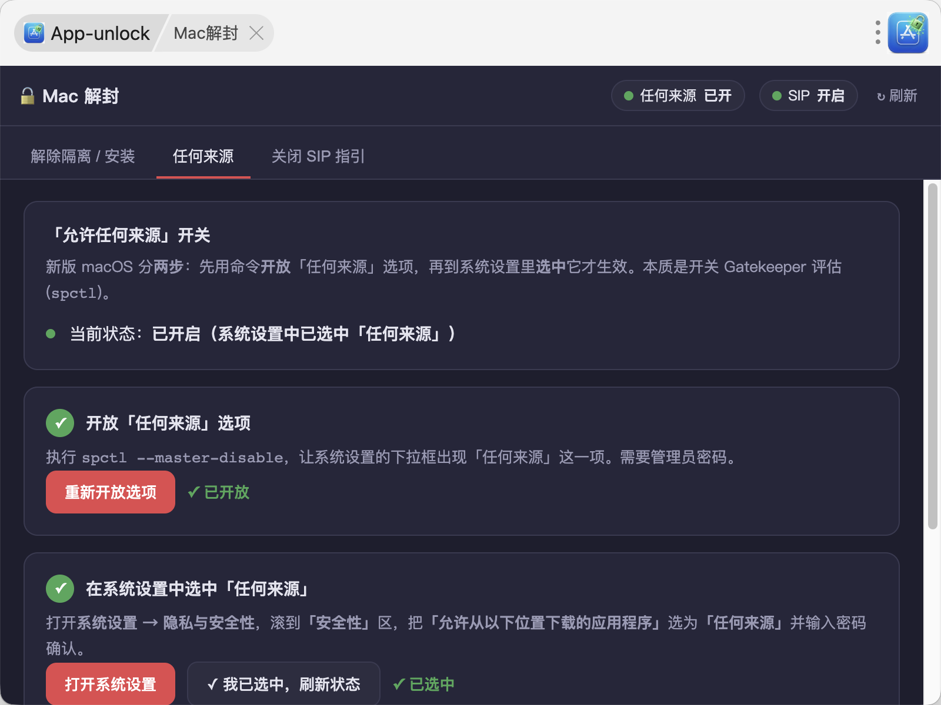This screenshot has height=705, width=941.
Task: Click the ✓ 已选中 status label
Action: (x=423, y=684)
